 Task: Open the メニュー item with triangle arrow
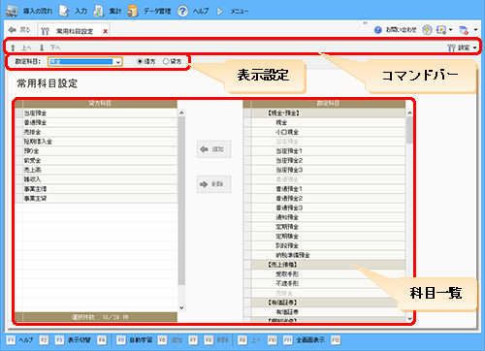pos(233,11)
